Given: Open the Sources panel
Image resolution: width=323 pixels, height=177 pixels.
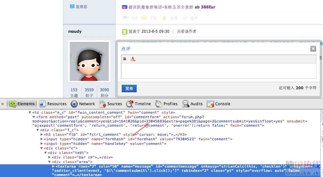Looking at the screenshot, I should [111, 104].
